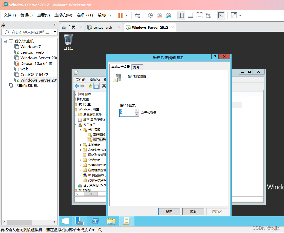Select Debian 10.x 64 位 virtual machine
The image size is (284, 233).
click(x=36, y=64)
